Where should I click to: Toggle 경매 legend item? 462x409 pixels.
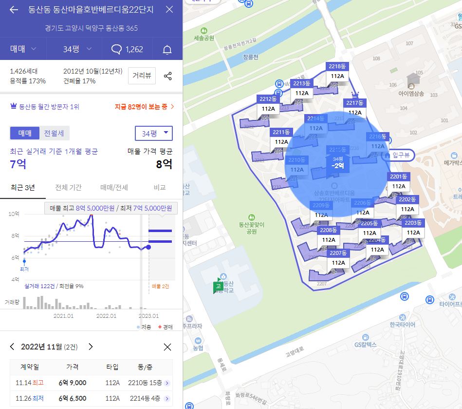click(166, 327)
